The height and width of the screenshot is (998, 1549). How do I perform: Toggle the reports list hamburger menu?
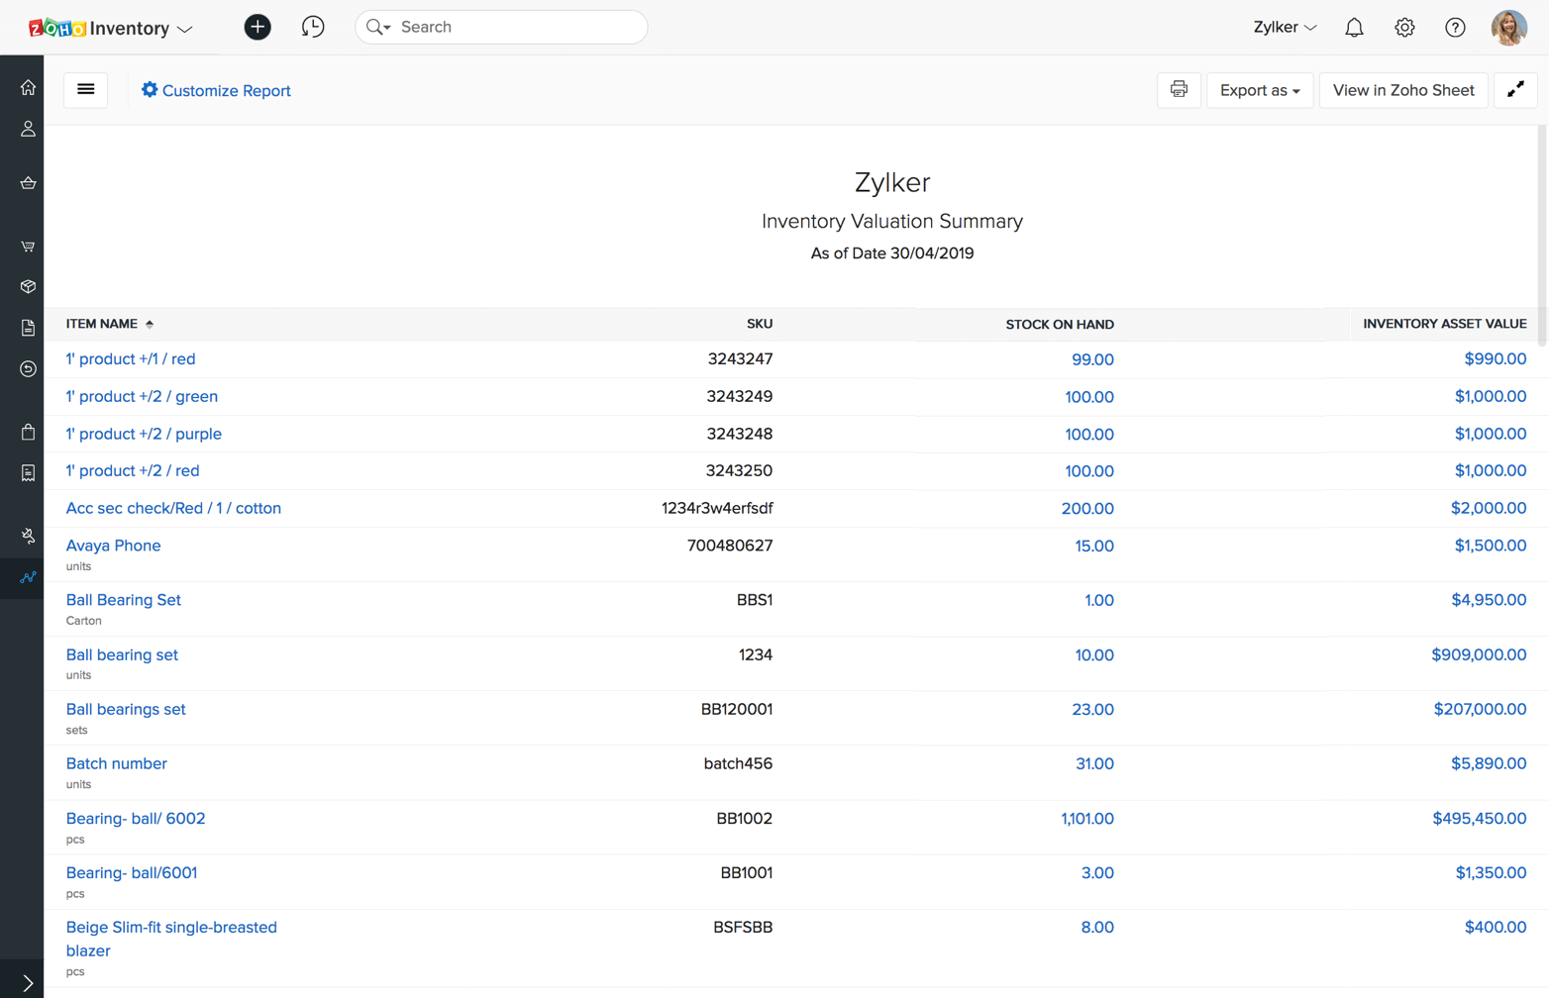click(86, 90)
